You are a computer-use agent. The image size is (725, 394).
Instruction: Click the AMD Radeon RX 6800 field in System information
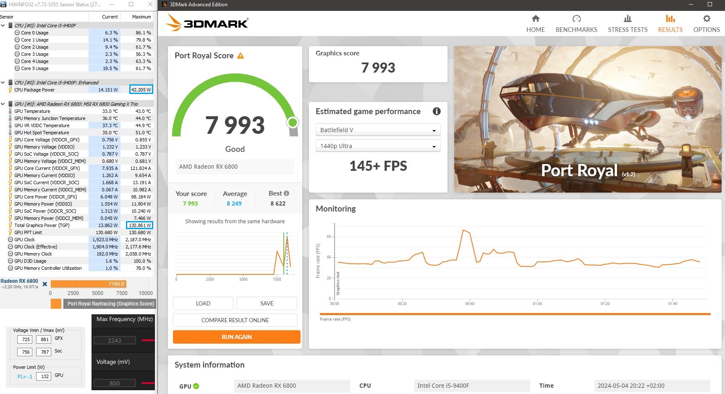point(292,386)
